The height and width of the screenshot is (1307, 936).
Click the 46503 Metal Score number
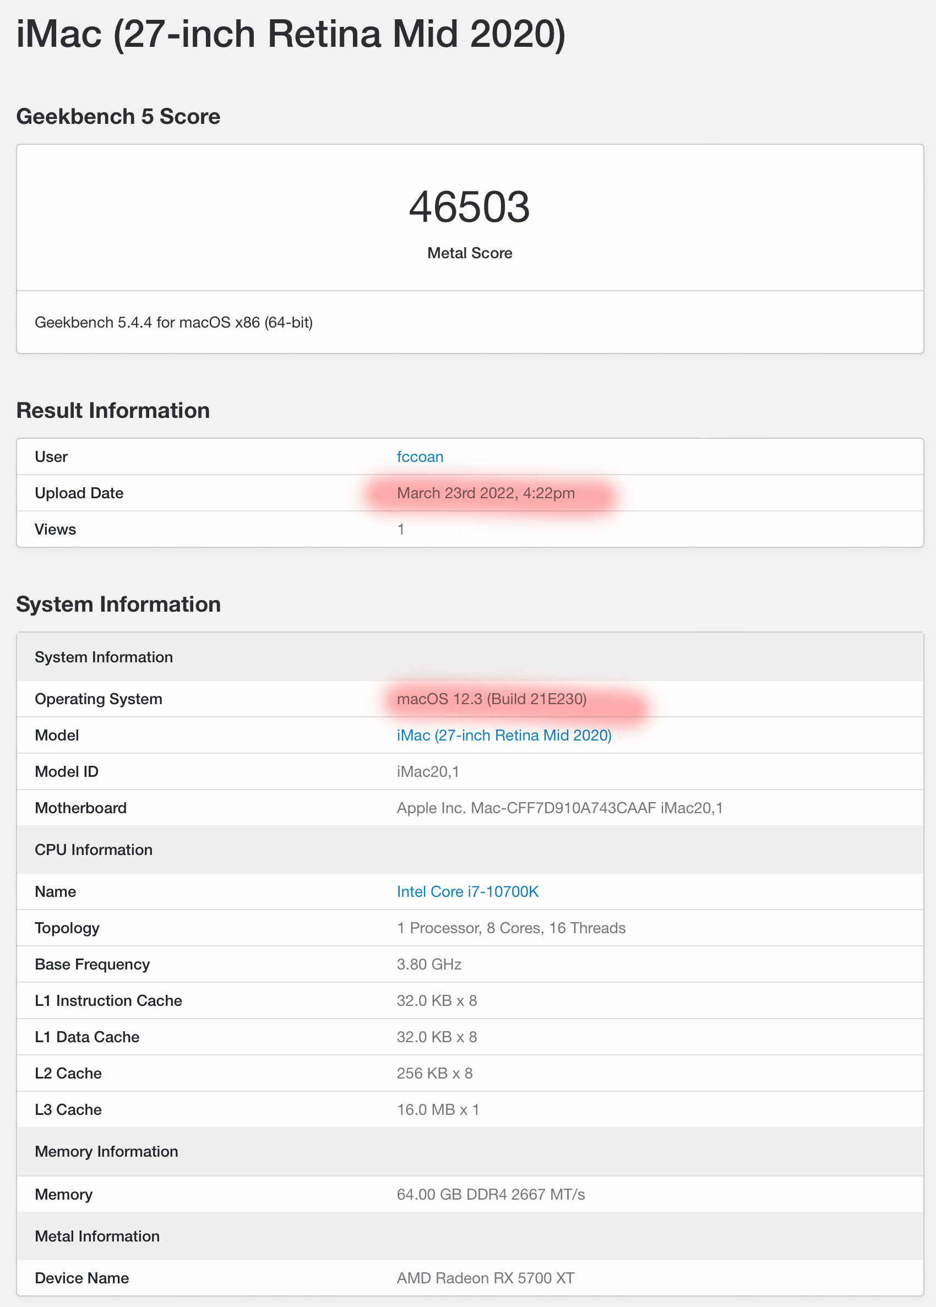(469, 208)
